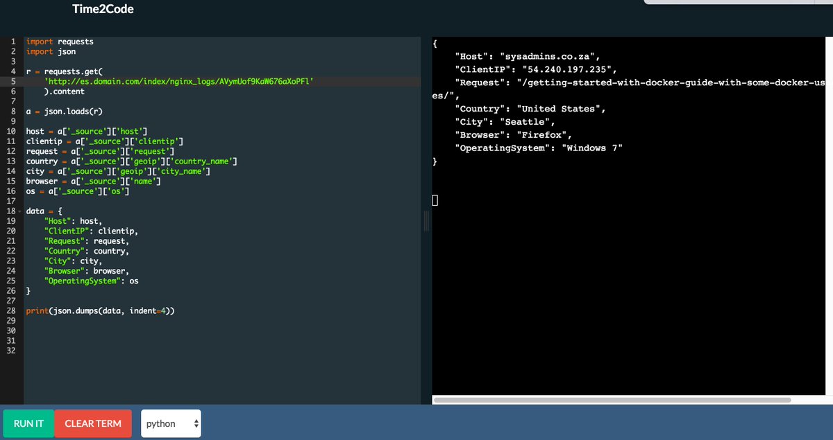This screenshot has width=833, height=440.
Task: Click the 'import requests' code line
Action: coord(60,42)
